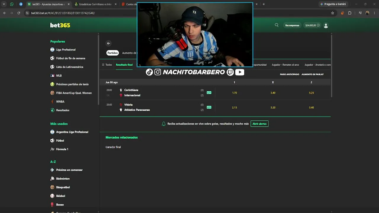
Task: Click the Recompensas button
Action: tap(292, 25)
